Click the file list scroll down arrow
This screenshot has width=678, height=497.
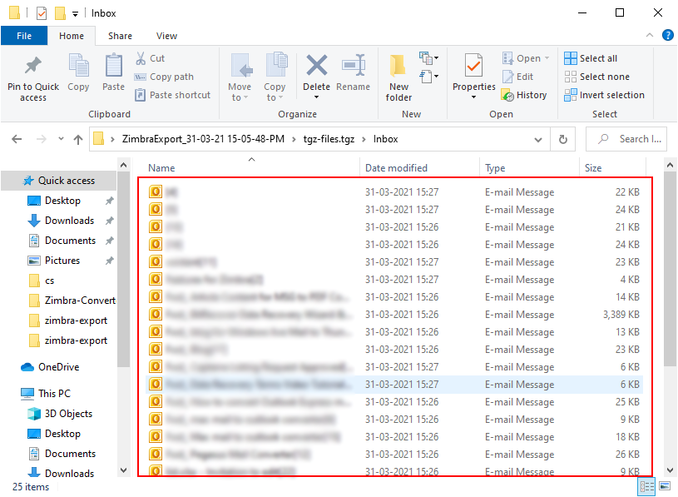[x=670, y=470]
